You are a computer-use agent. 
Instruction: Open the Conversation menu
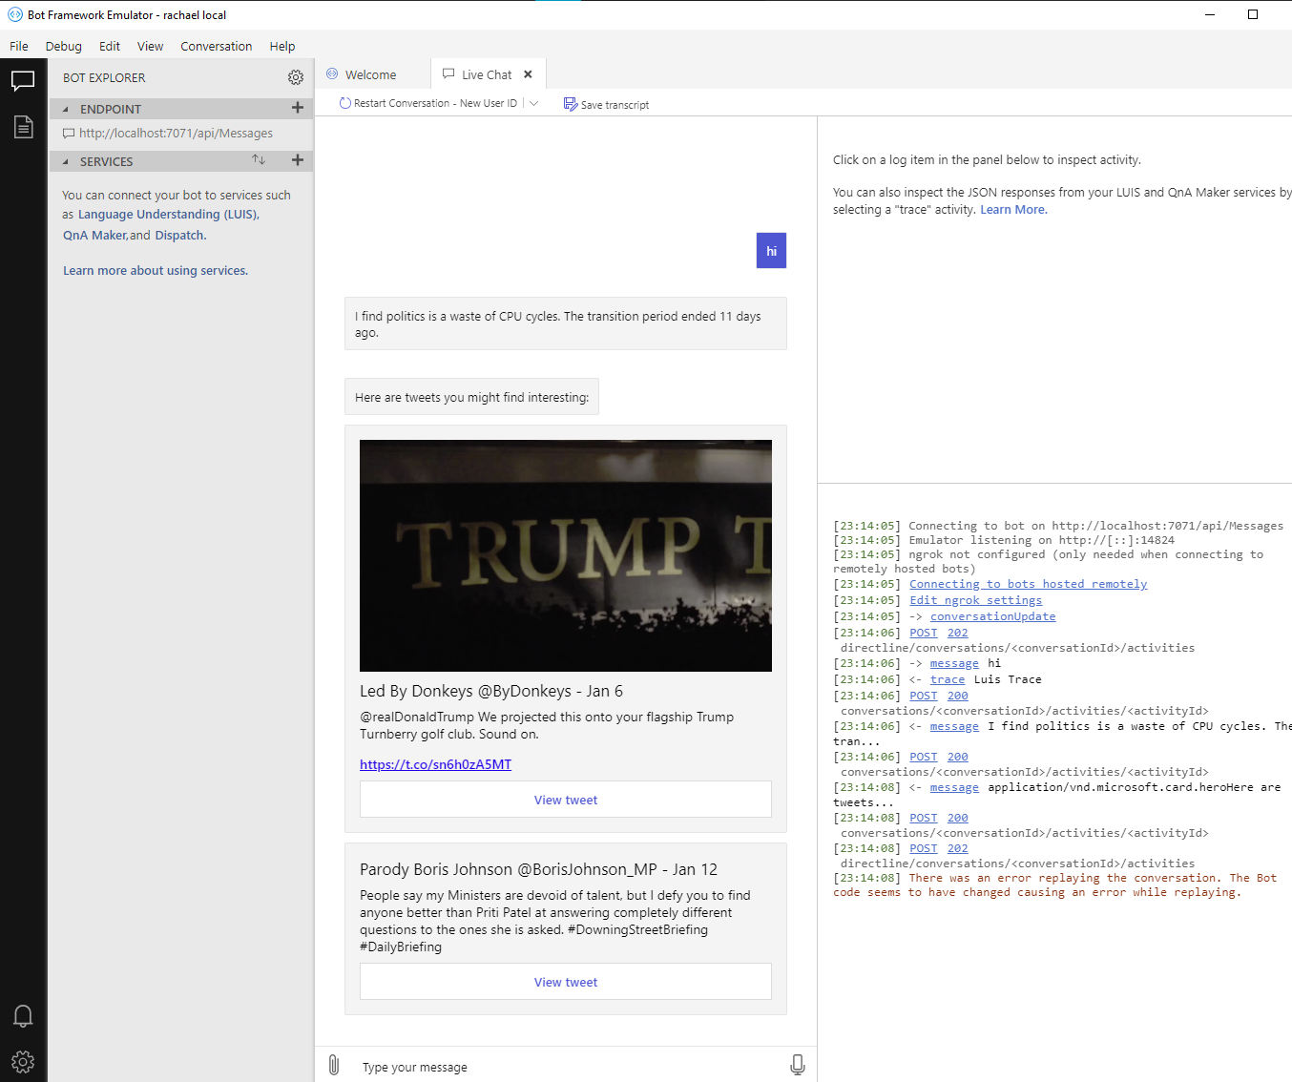217,46
